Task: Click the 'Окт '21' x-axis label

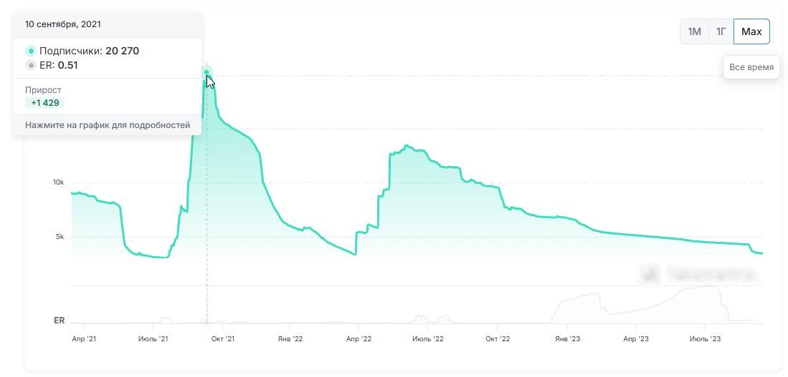Action: [x=224, y=338]
